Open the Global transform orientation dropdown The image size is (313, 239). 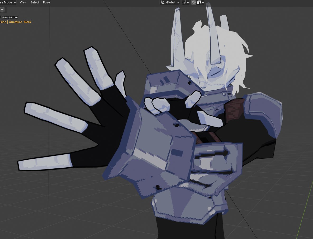point(170,2)
